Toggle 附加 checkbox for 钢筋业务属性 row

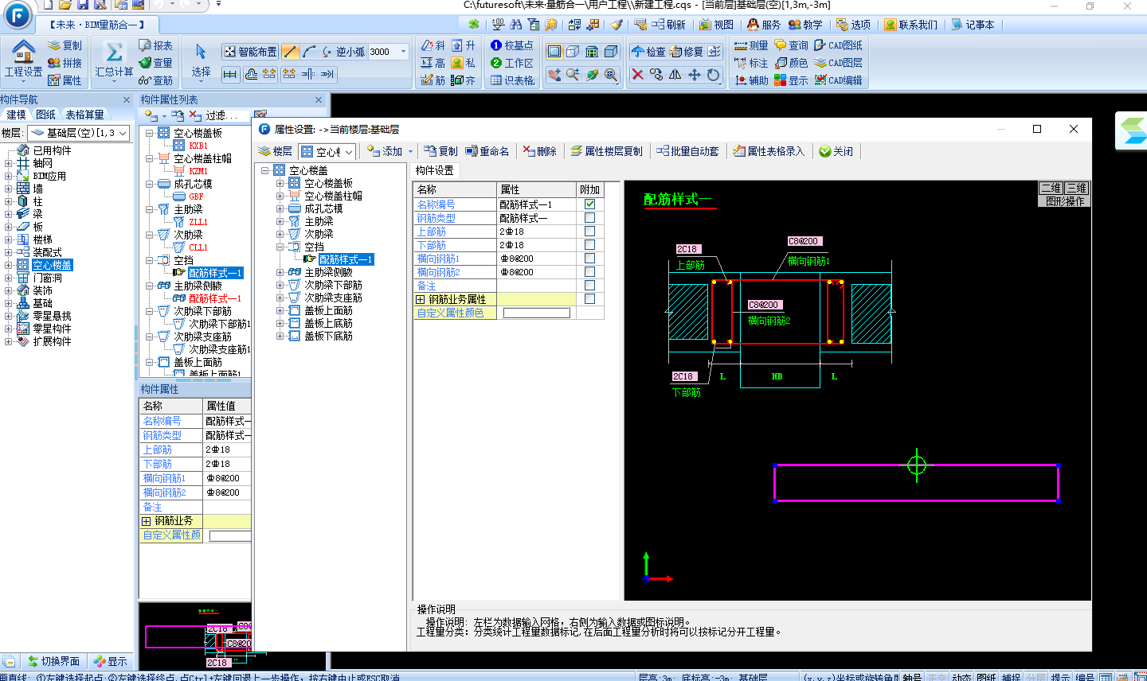point(589,299)
